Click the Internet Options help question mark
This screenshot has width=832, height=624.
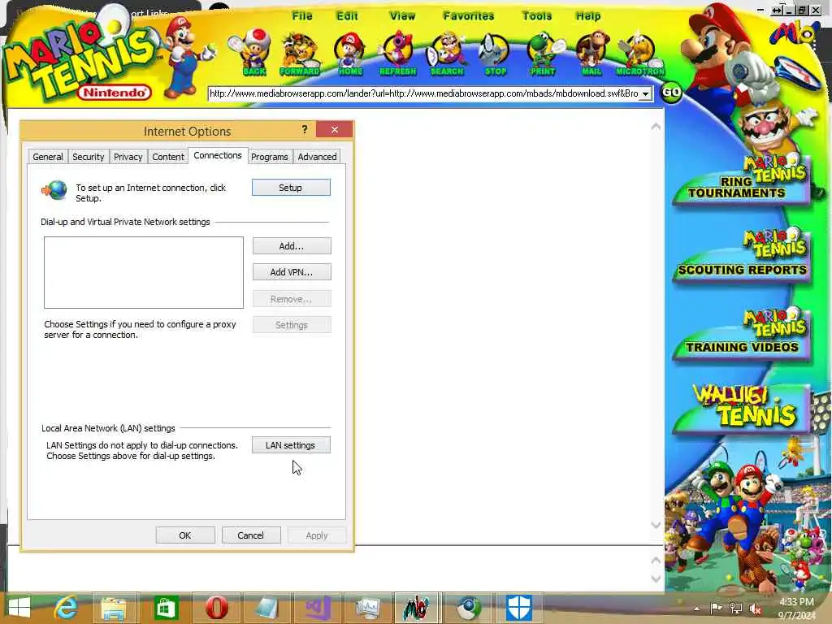pyautogui.click(x=305, y=129)
